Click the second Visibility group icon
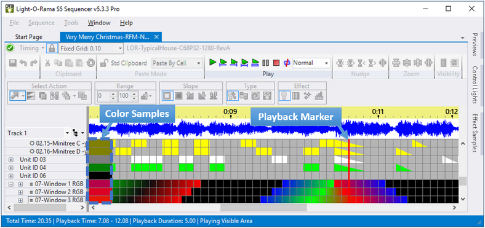 (454, 63)
